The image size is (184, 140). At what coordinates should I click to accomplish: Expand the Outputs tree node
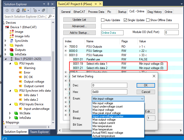point(5,50)
